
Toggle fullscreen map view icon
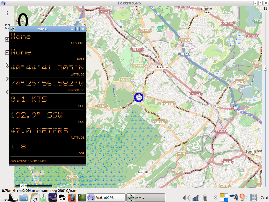[x=7, y=26]
